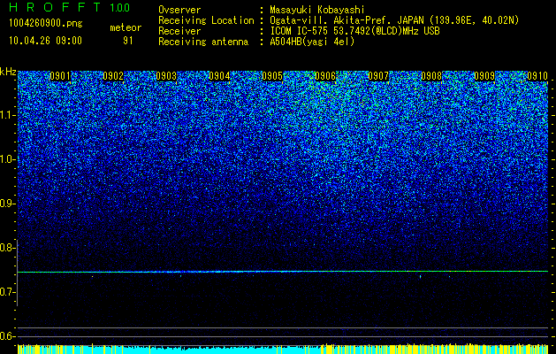Viewport: 556px width, 354px height.
Task: Click the 0908 time marker
Action: [x=431, y=76]
